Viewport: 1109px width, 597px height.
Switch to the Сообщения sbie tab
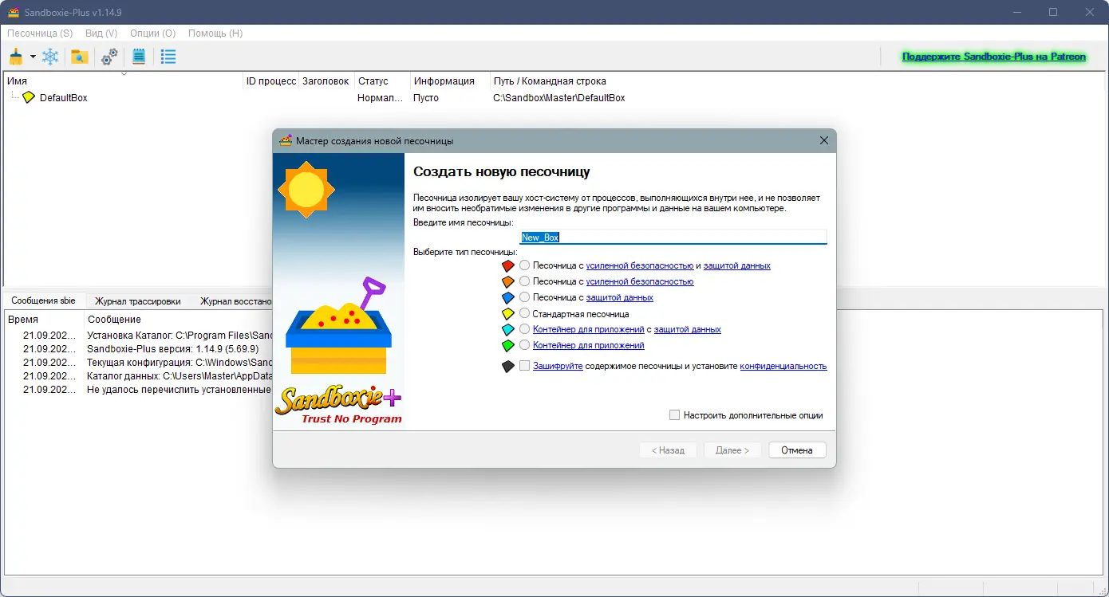point(44,300)
